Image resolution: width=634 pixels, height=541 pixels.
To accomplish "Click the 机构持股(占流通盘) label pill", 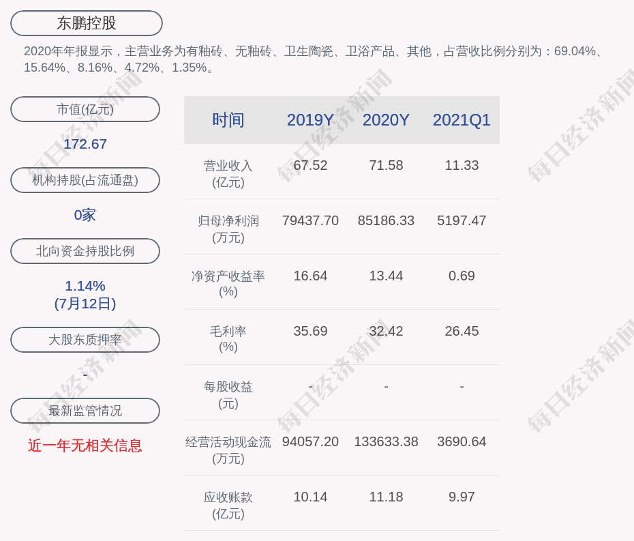I will (85, 180).
